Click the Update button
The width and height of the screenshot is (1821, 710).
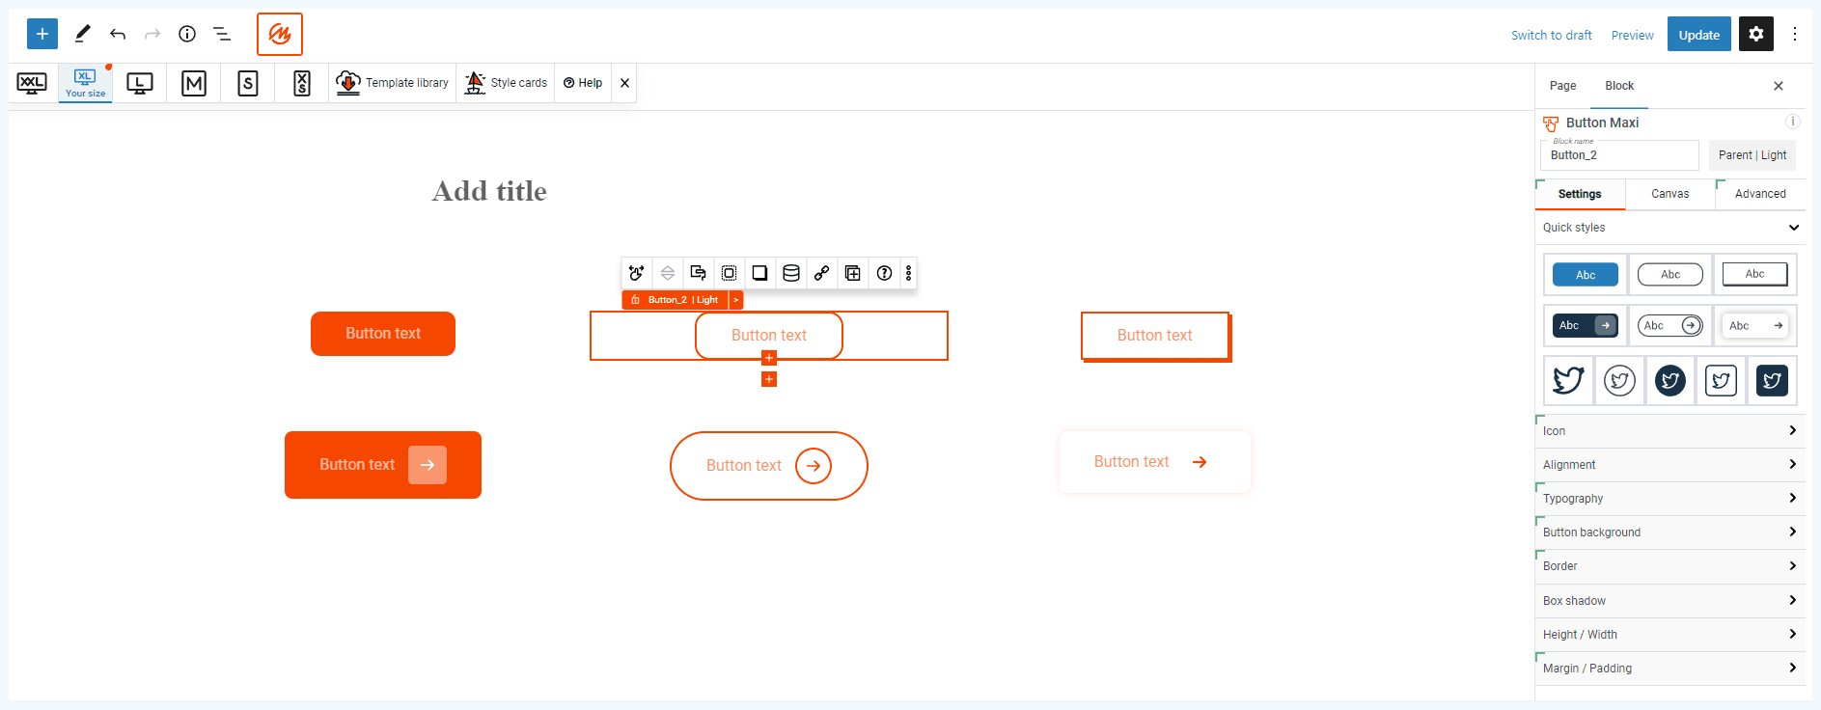point(1698,35)
